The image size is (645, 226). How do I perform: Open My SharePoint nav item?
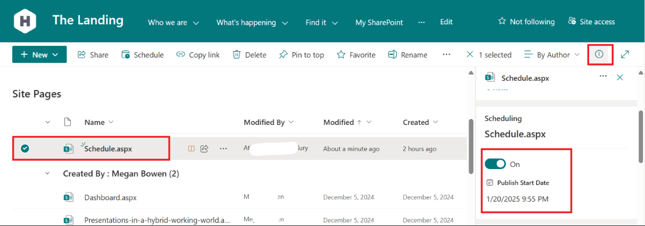coord(379,22)
